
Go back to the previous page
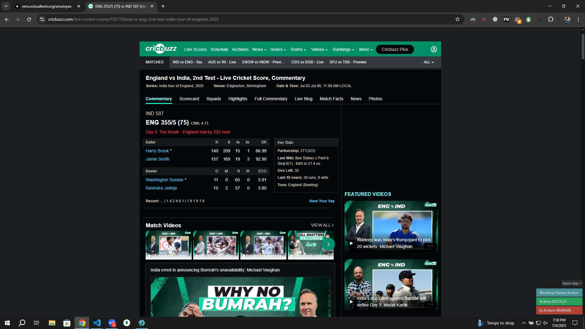[x=7, y=19]
